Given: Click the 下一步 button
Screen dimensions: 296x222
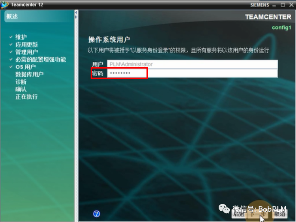Looking at the screenshot, I should click(258, 214).
